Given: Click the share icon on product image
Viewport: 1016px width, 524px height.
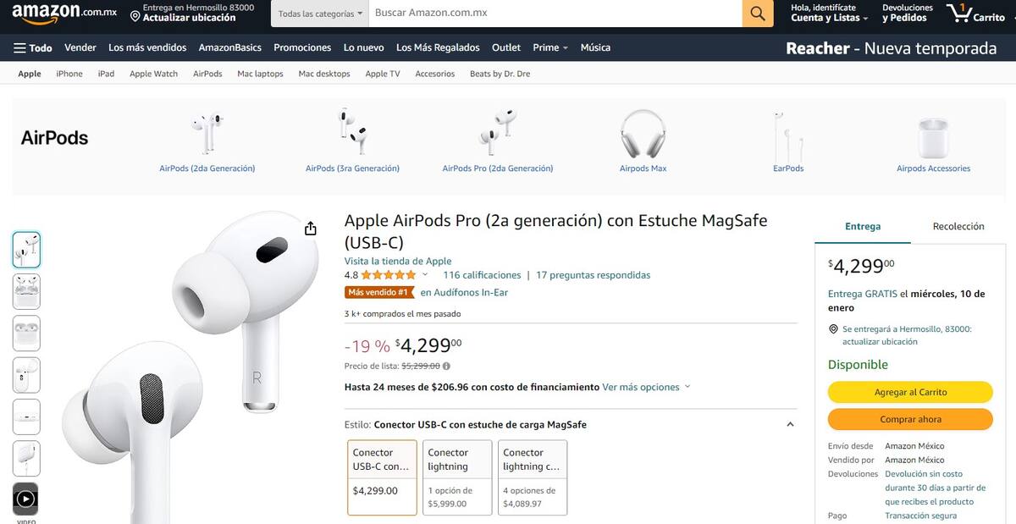Looking at the screenshot, I should pos(311,229).
